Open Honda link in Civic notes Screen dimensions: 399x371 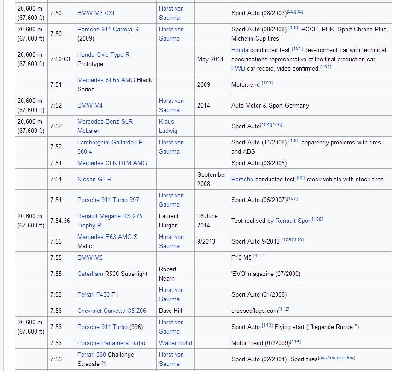[x=240, y=50]
